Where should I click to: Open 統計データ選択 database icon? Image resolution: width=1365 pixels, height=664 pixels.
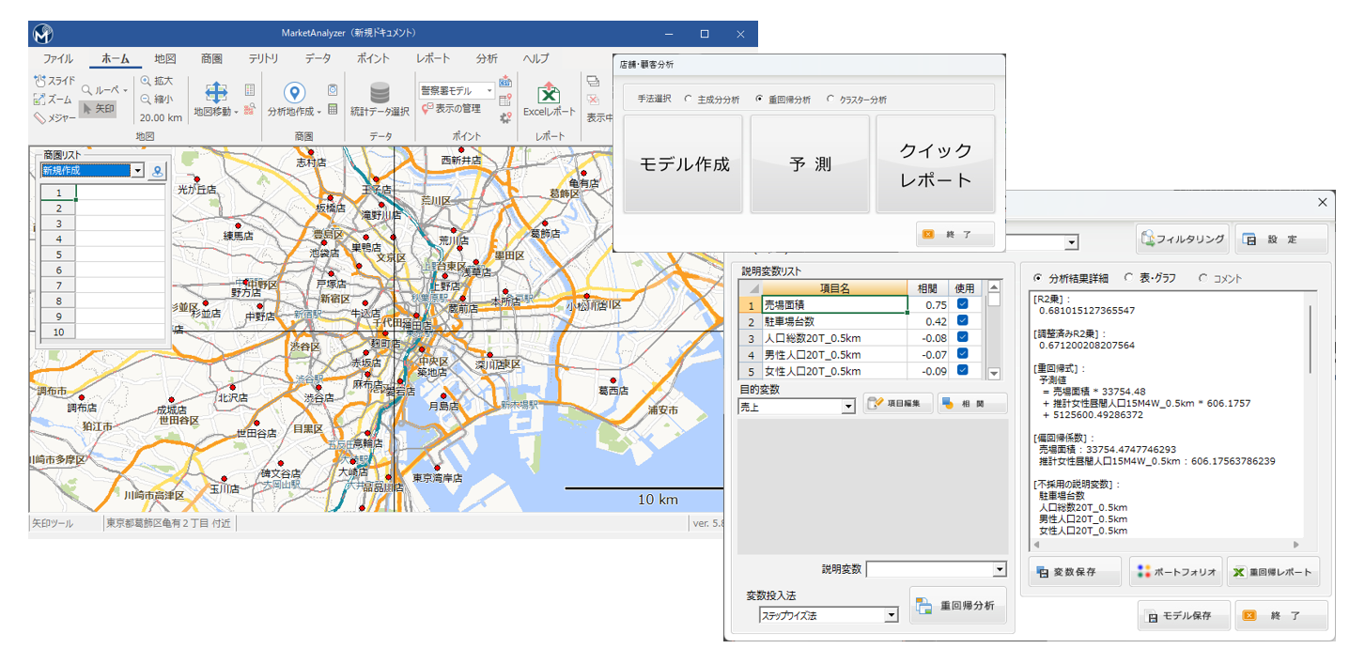(x=380, y=92)
